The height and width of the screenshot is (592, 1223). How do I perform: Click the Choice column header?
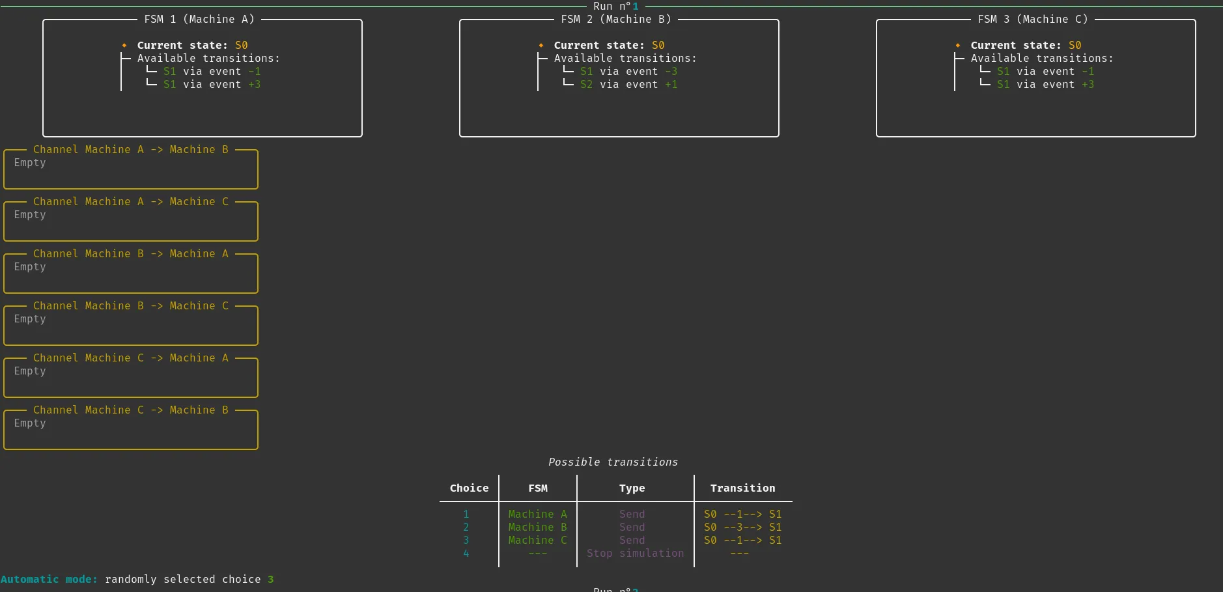pos(469,488)
